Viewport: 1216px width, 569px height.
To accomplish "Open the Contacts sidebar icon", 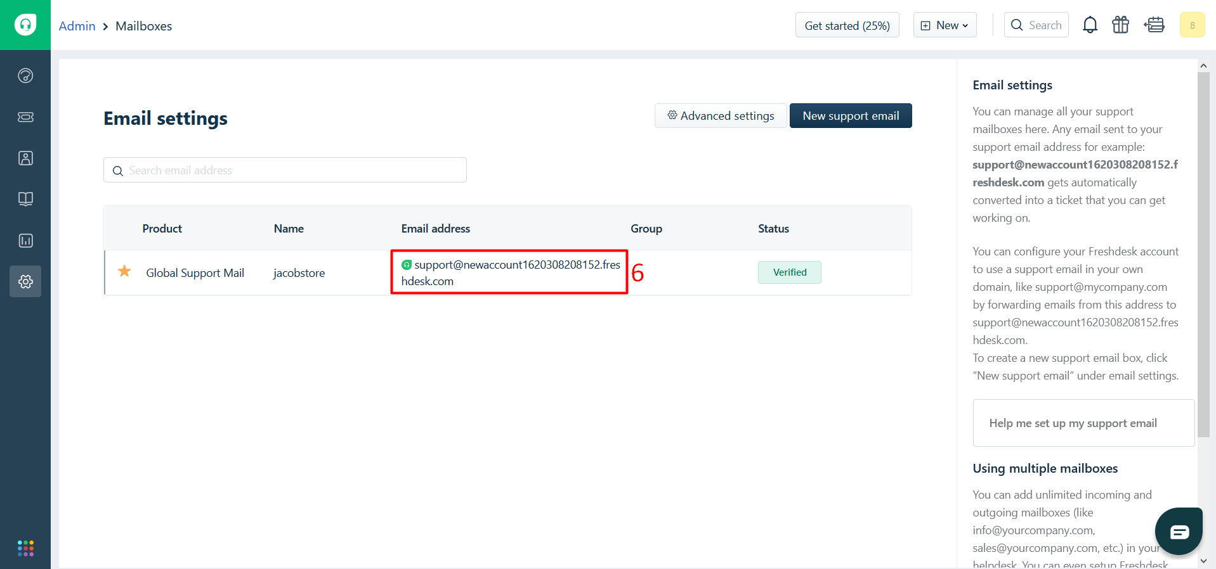I will tap(25, 158).
